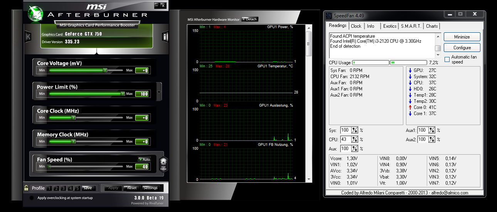The image size is (497, 212).
Task: Click the Memory Clock slider handle
Action: [74, 141]
